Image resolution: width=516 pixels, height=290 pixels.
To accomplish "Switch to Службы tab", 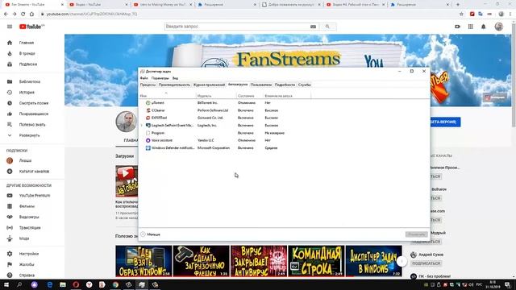I will pos(305,85).
